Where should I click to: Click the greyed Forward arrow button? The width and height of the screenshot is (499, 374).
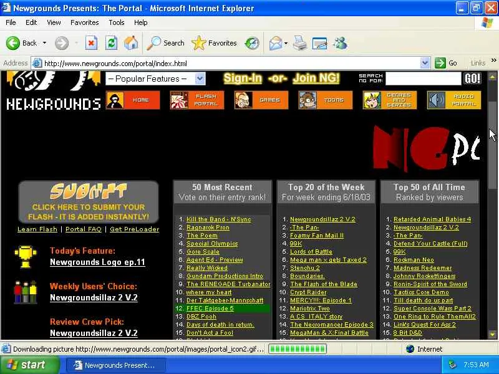point(61,43)
